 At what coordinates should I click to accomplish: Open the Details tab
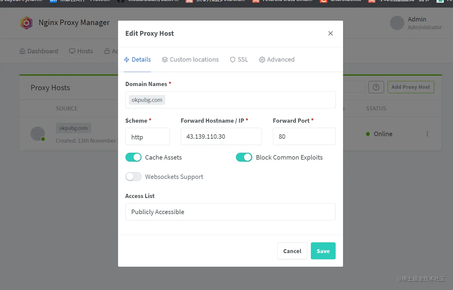[137, 59]
